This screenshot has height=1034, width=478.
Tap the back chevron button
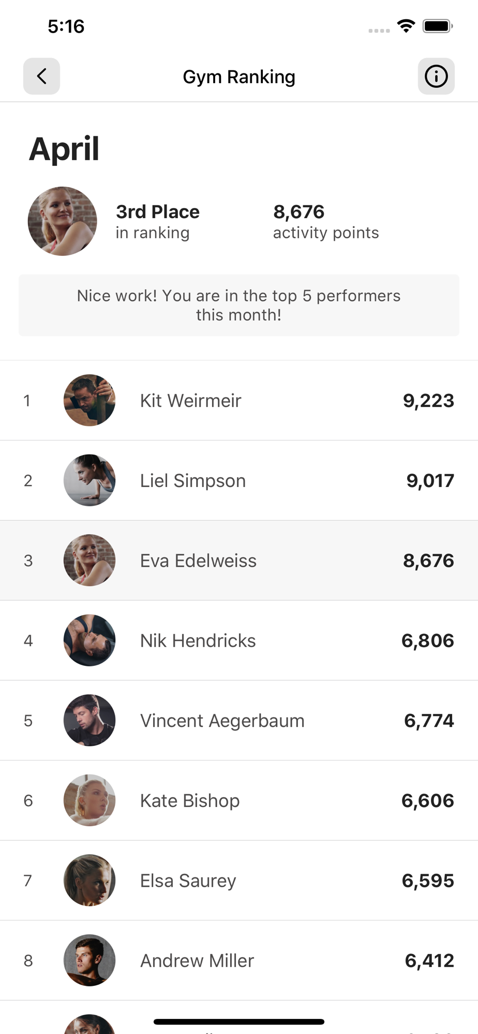click(x=41, y=76)
